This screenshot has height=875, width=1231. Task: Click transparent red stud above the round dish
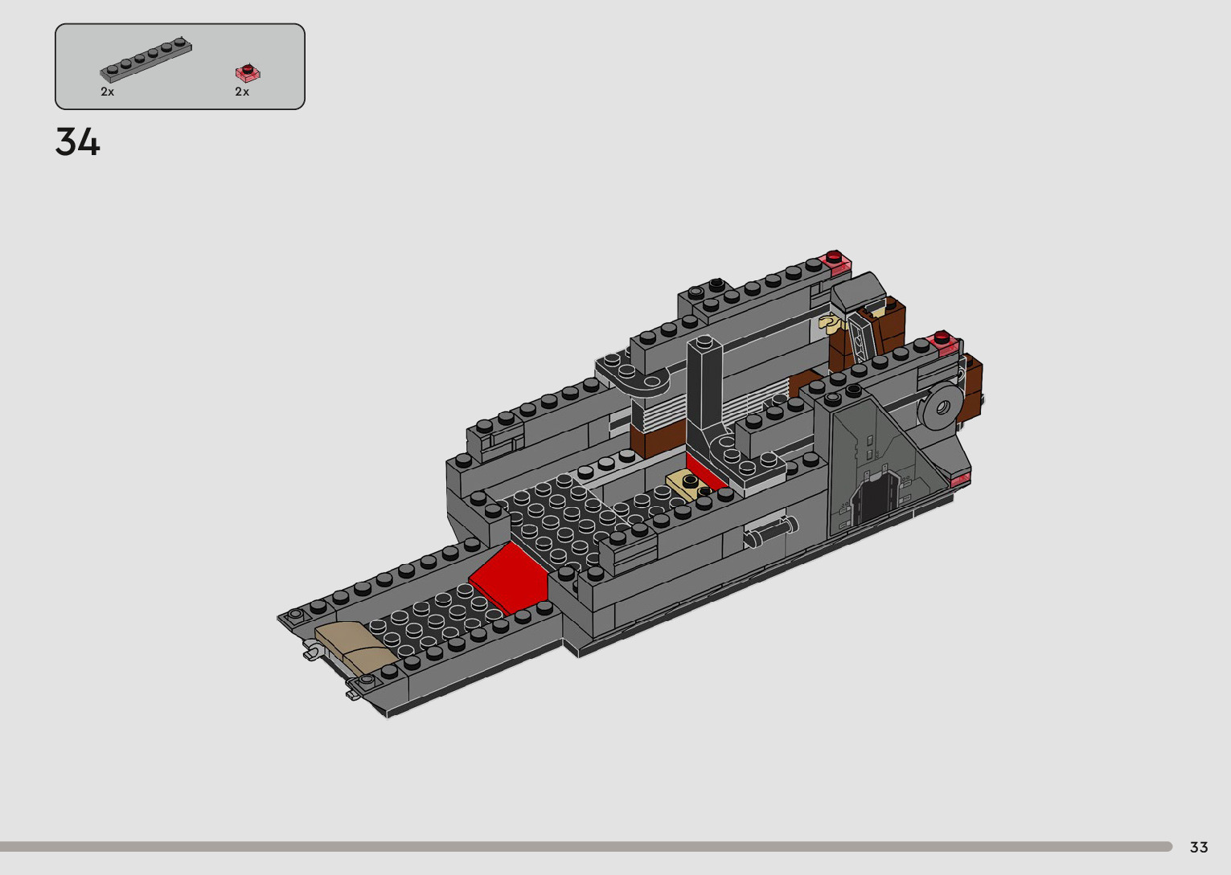coord(945,341)
